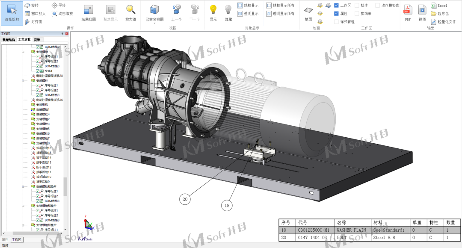
Task: Toggle BOM表格2 tree item checkbox
Action: pos(37,47)
